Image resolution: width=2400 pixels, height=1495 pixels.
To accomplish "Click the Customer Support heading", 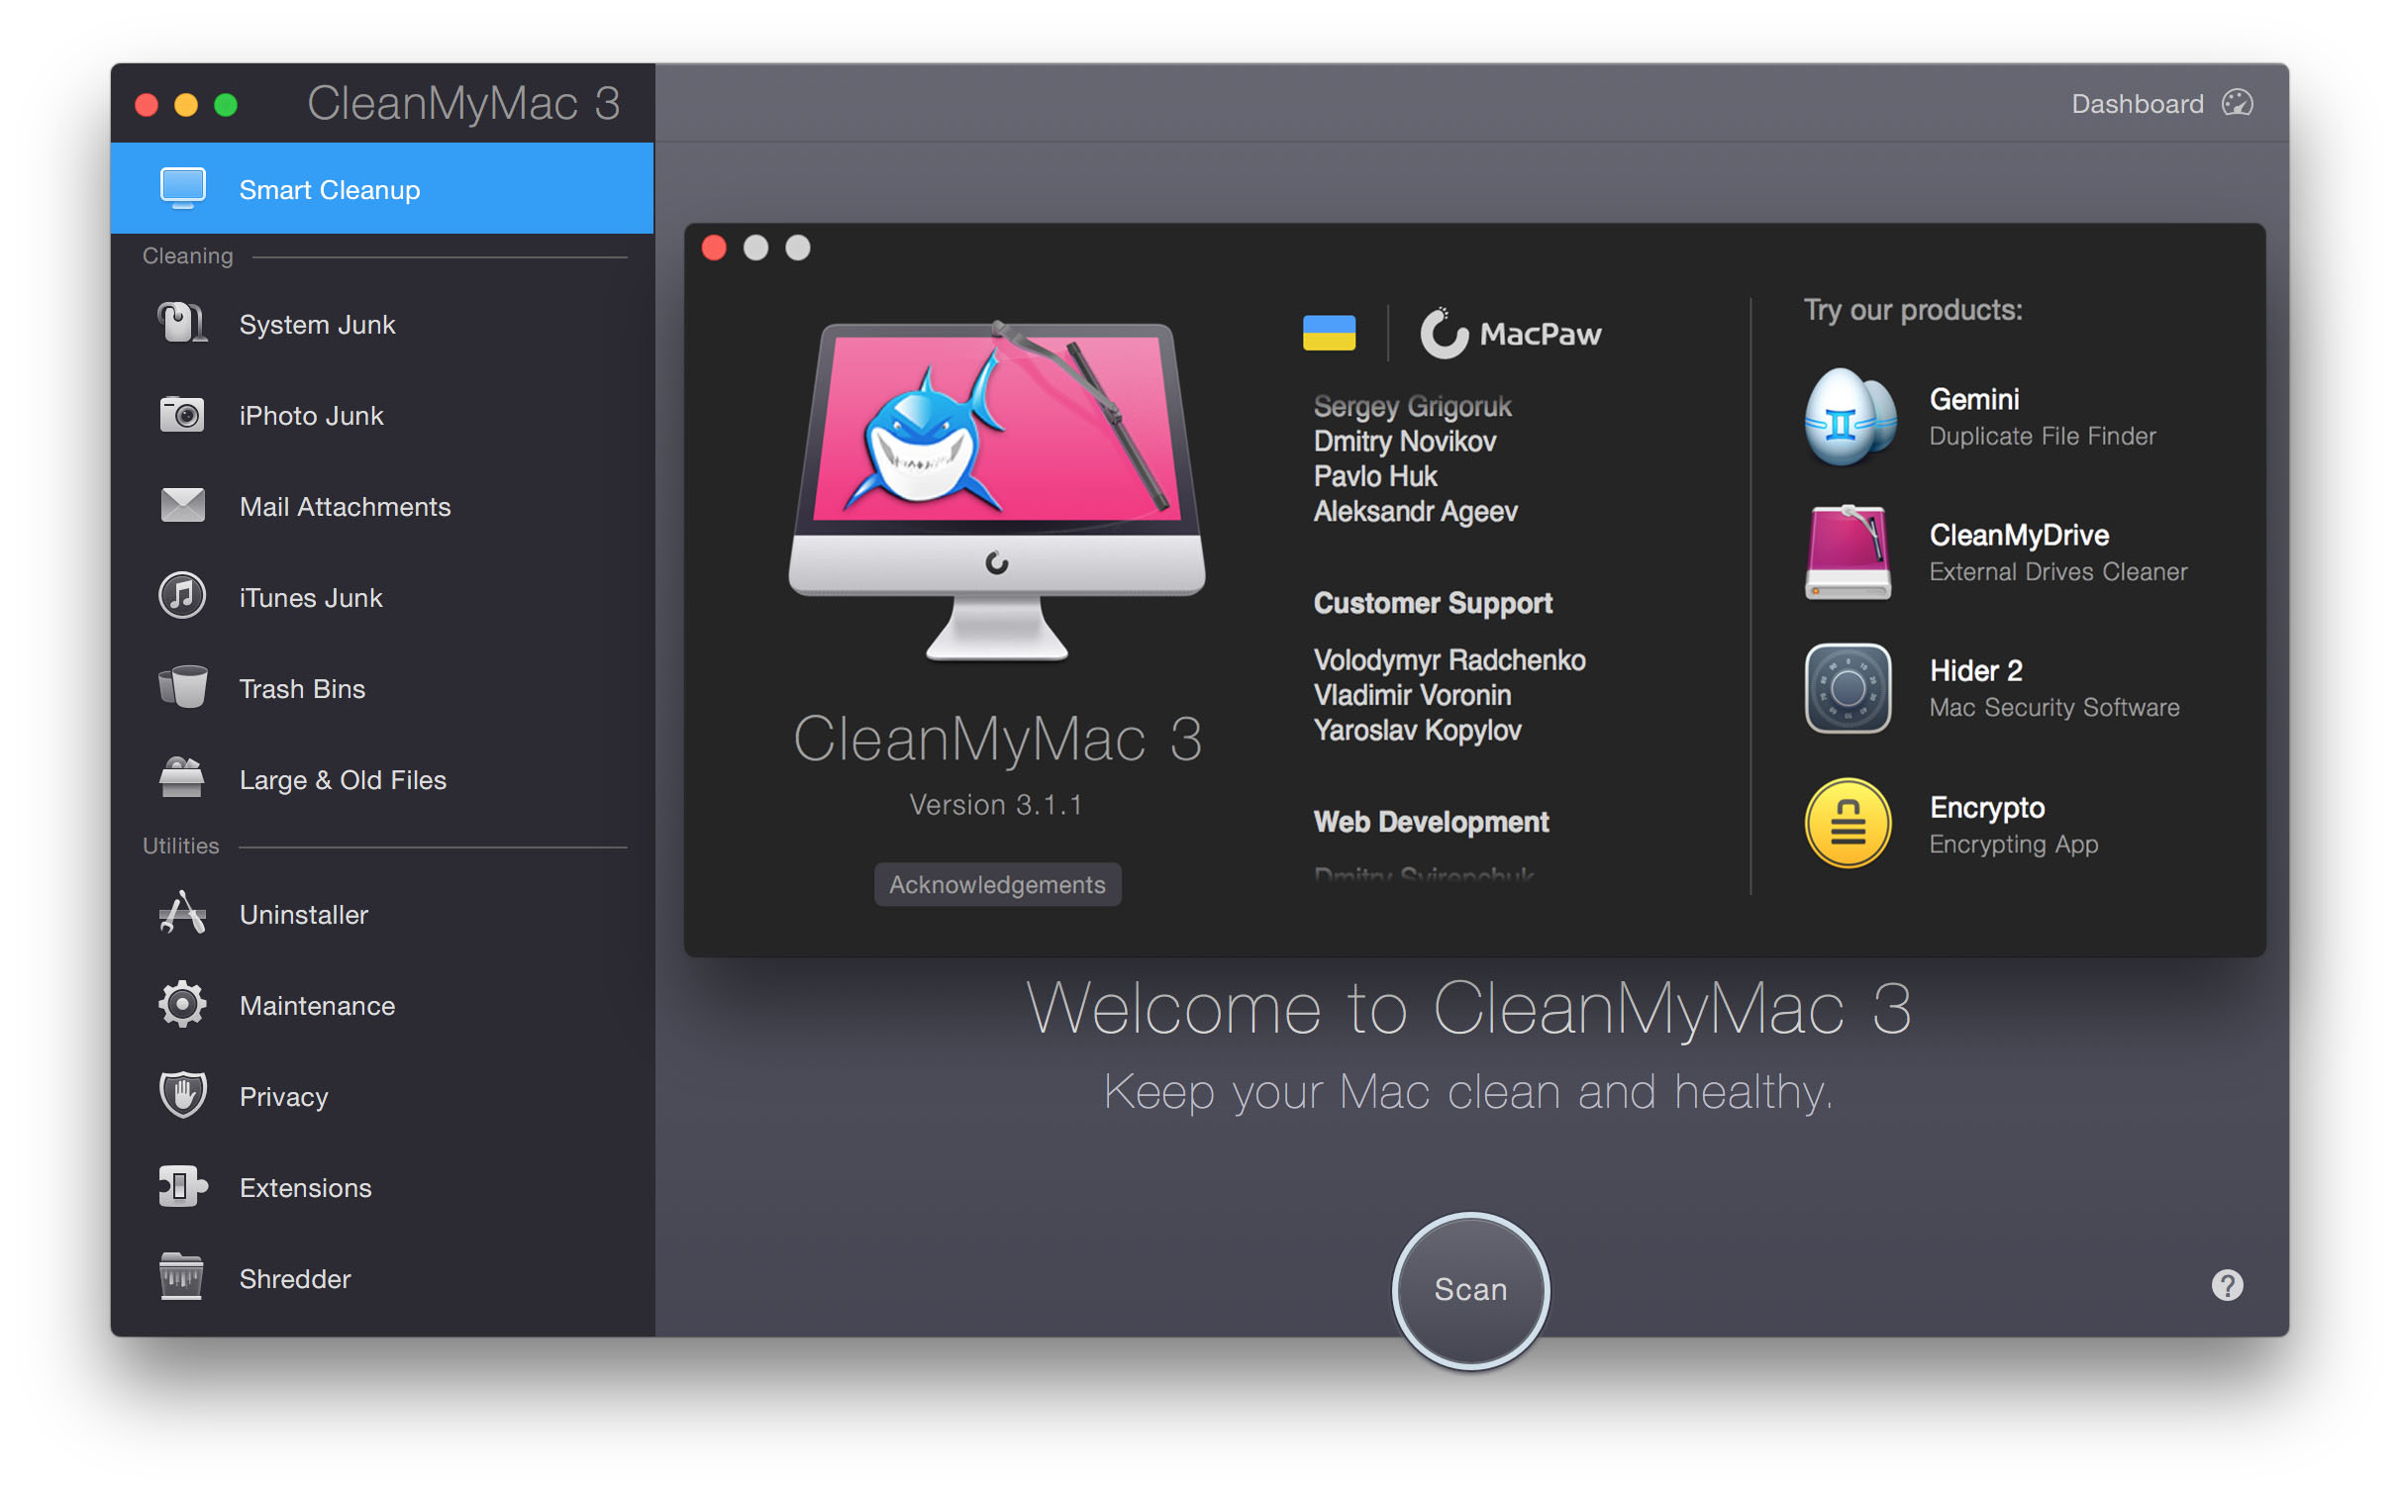I will click(x=1433, y=603).
